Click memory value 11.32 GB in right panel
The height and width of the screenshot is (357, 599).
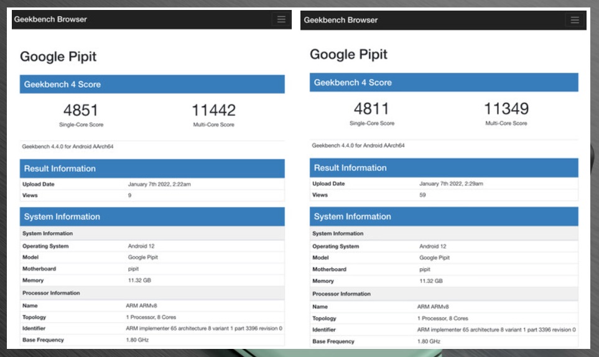(x=431, y=281)
